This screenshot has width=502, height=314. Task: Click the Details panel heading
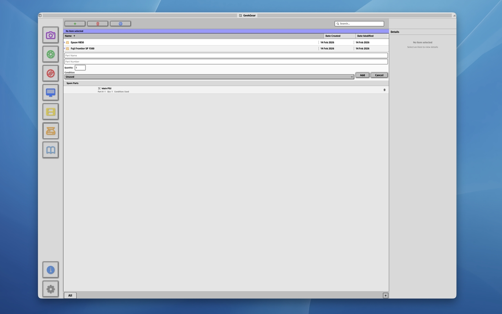pos(395,32)
